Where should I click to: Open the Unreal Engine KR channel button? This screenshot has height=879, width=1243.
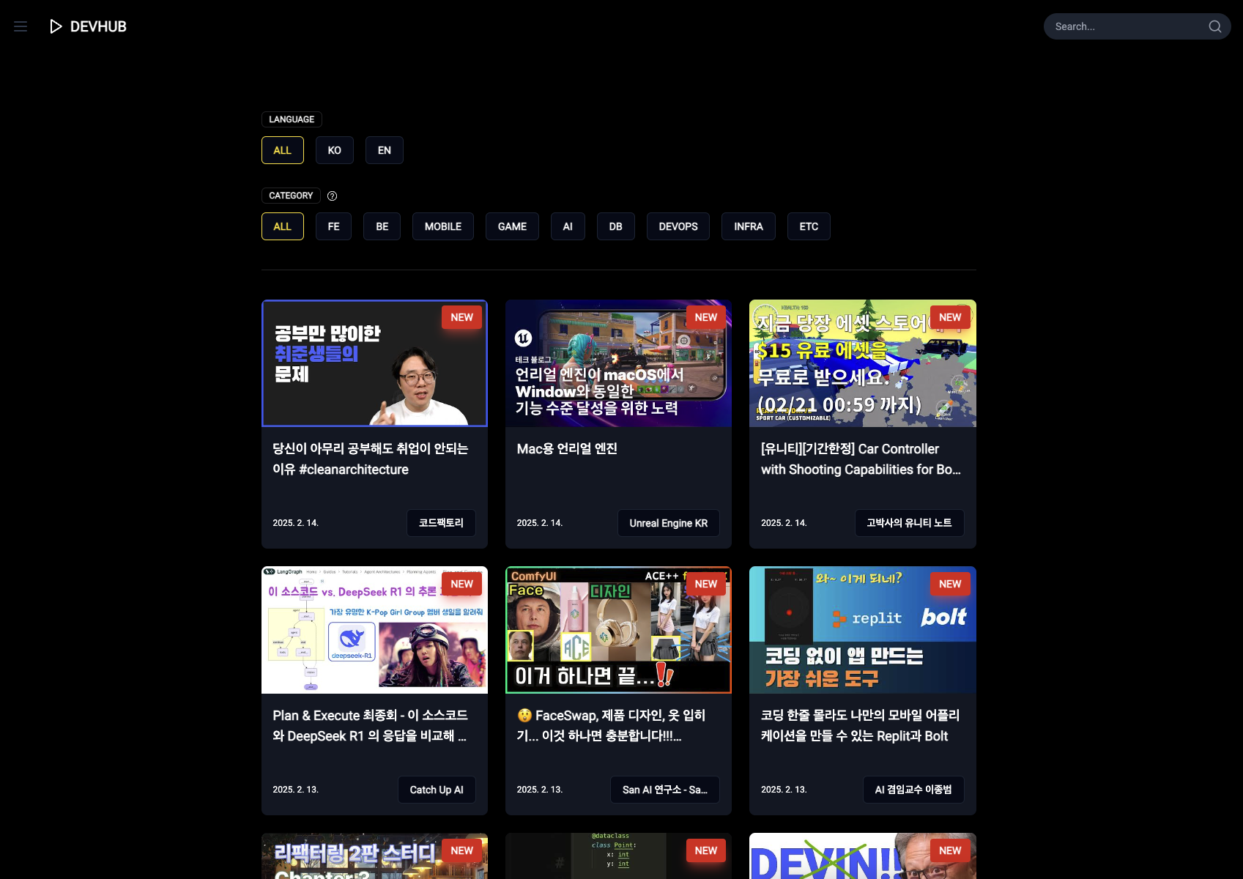(669, 523)
